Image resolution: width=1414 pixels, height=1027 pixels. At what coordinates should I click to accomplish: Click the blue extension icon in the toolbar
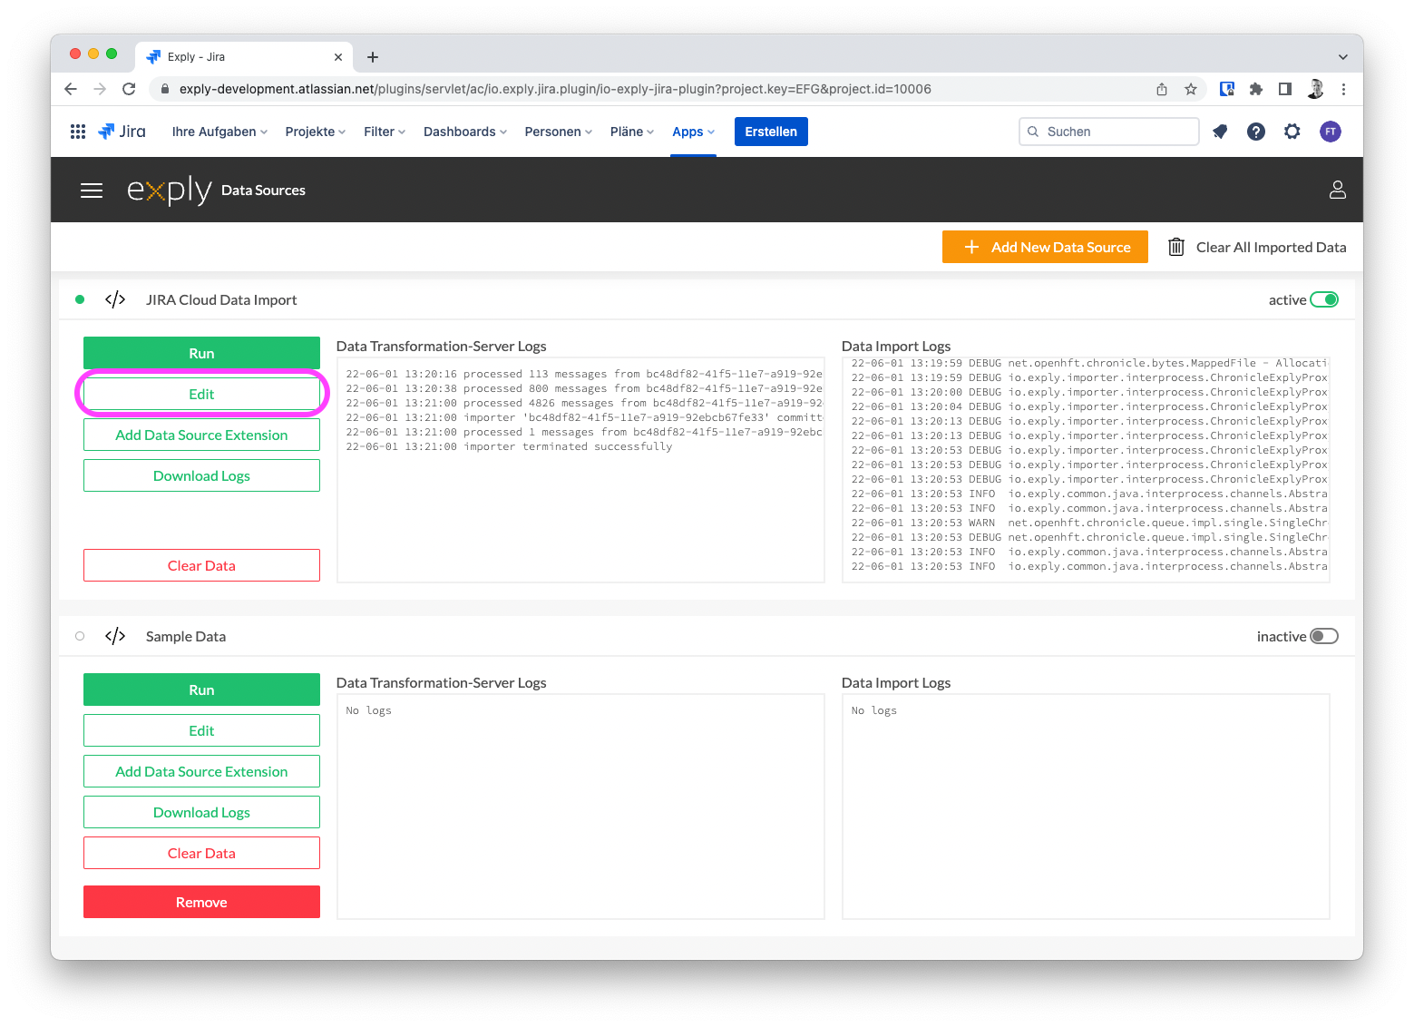point(1227,89)
